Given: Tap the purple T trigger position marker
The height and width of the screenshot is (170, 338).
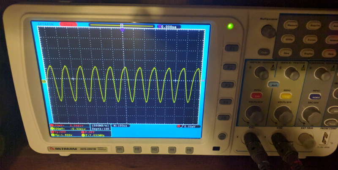Looking at the screenshot, I should click(x=122, y=29).
